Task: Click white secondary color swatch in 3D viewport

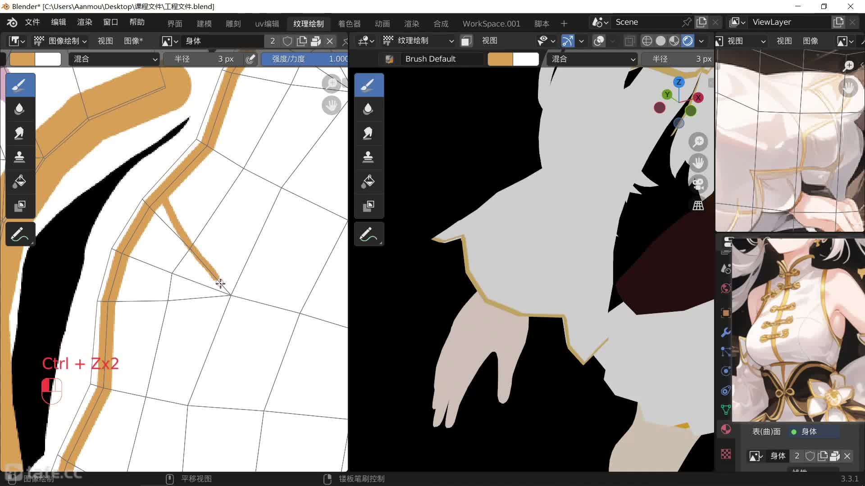Action: point(526,59)
